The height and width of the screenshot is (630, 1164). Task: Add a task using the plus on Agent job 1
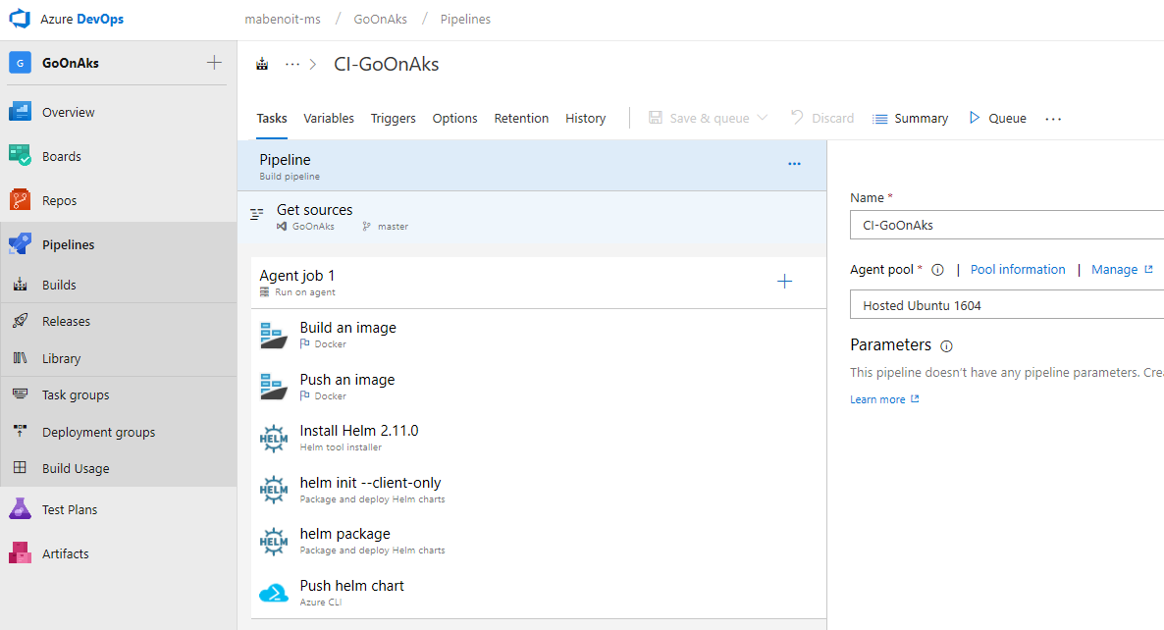784,281
